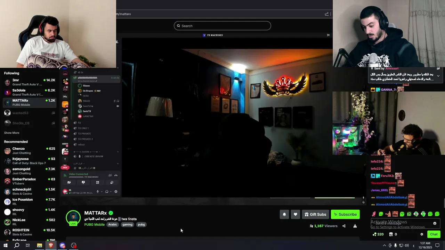445x250 pixels.
Task: Open 3mr channel in Following list
Action: pos(30,82)
